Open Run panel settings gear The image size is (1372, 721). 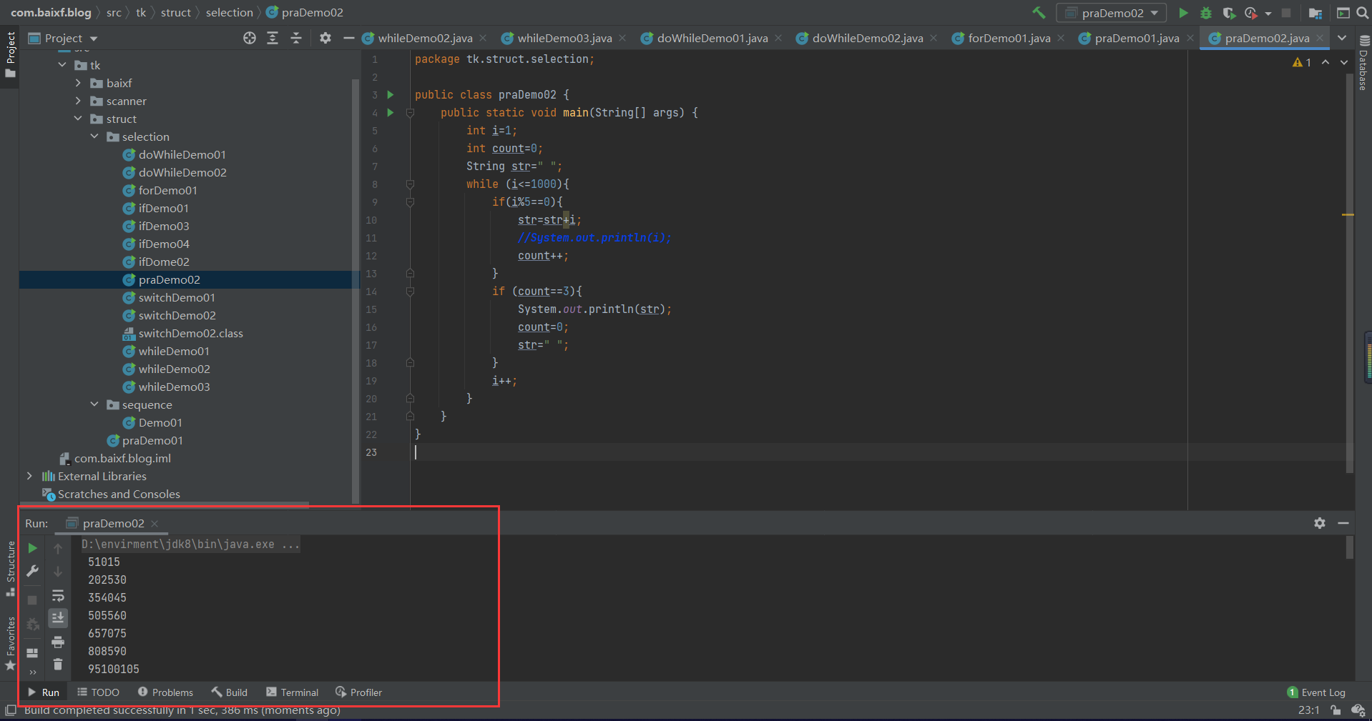(x=1320, y=523)
